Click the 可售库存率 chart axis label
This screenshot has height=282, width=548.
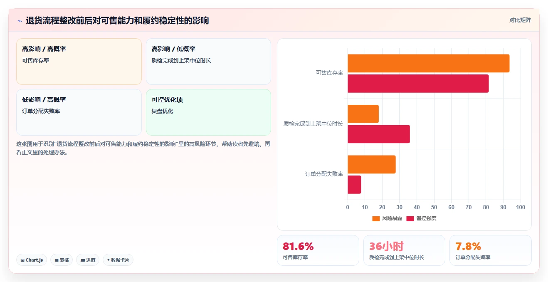coord(329,73)
